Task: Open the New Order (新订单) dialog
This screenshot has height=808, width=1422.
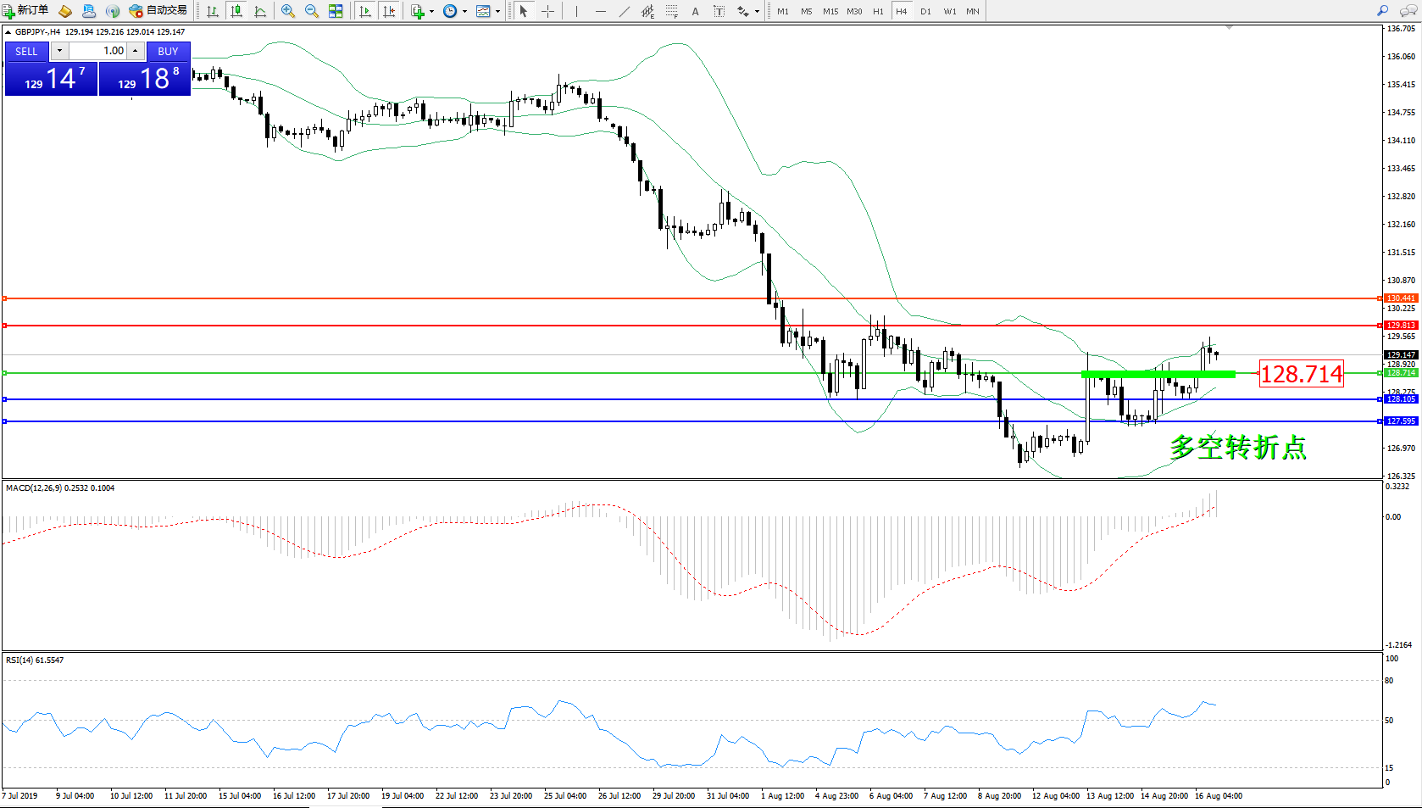Action: (25, 11)
